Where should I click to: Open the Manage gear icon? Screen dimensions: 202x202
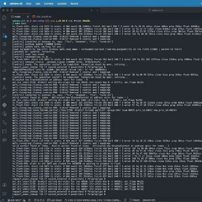click(4, 193)
